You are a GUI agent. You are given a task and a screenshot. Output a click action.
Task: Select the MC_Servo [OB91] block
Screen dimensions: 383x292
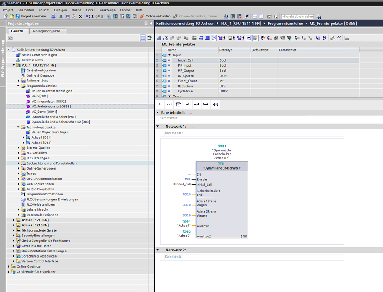pos(44,112)
